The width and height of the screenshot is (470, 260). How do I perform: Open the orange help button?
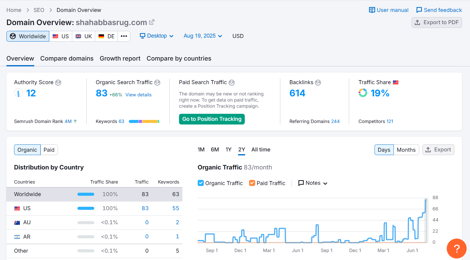(x=457, y=248)
